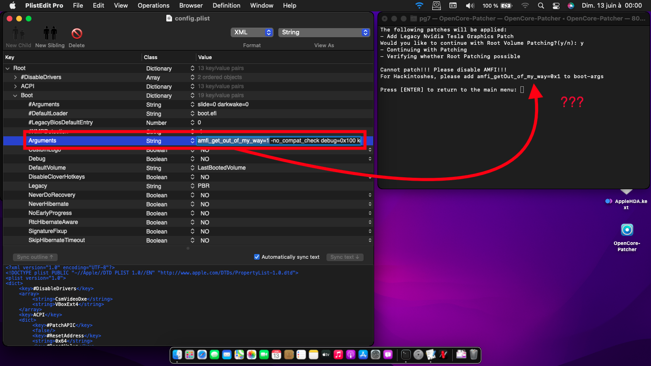Click the config.plist document icon in title bar

point(169,18)
